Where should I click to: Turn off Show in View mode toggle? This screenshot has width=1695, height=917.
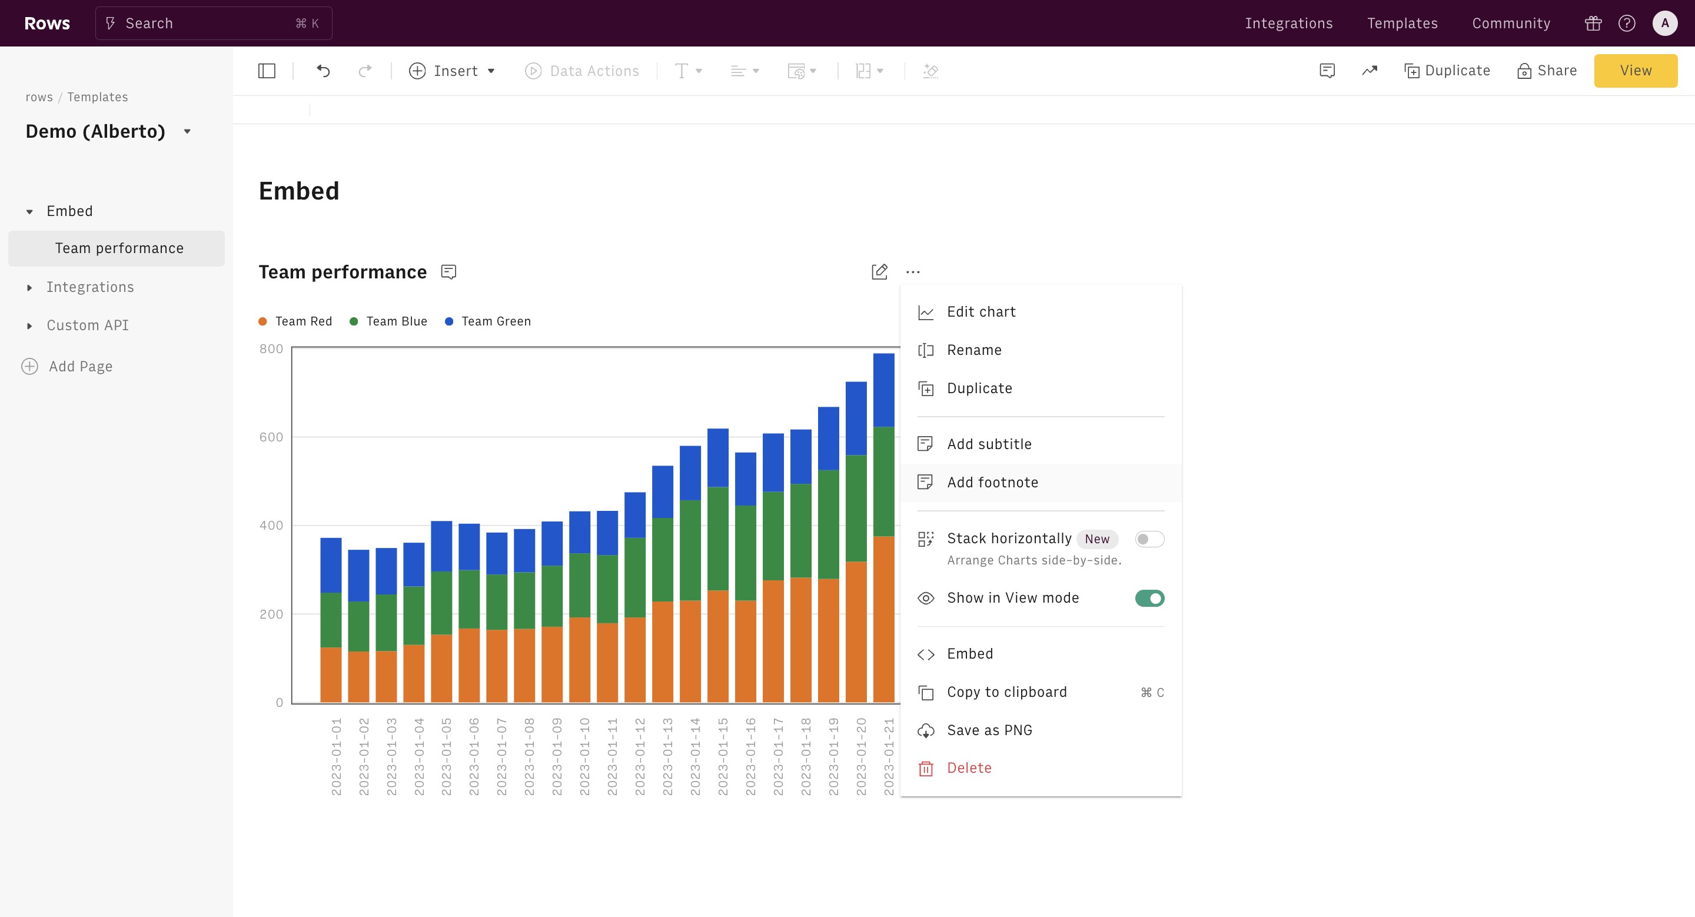(x=1149, y=598)
